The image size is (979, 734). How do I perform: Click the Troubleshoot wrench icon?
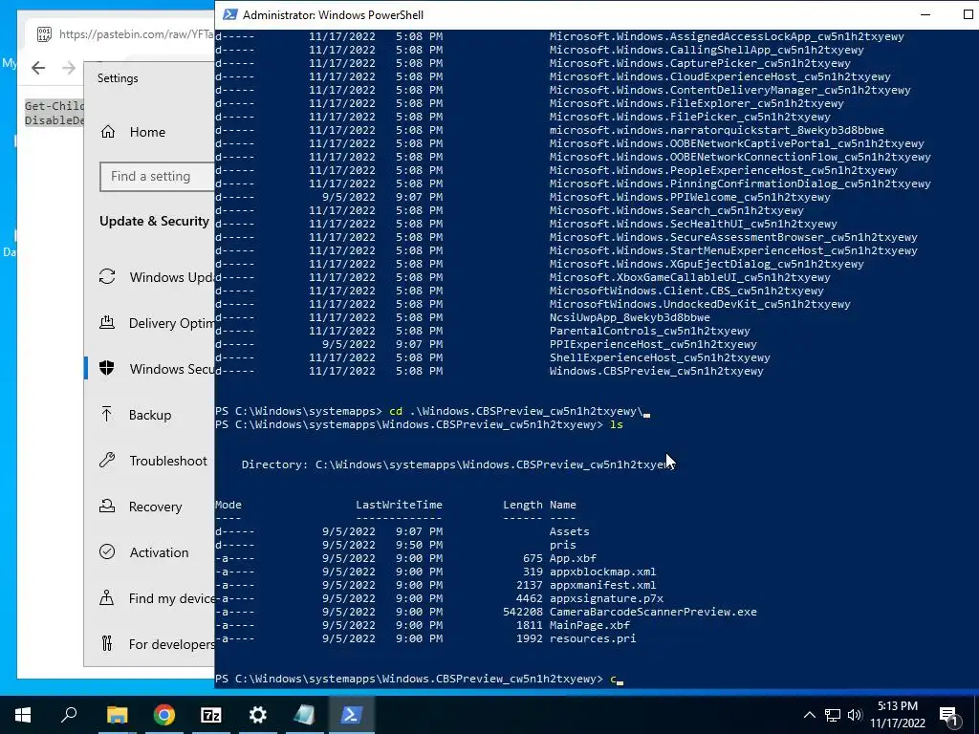(107, 460)
